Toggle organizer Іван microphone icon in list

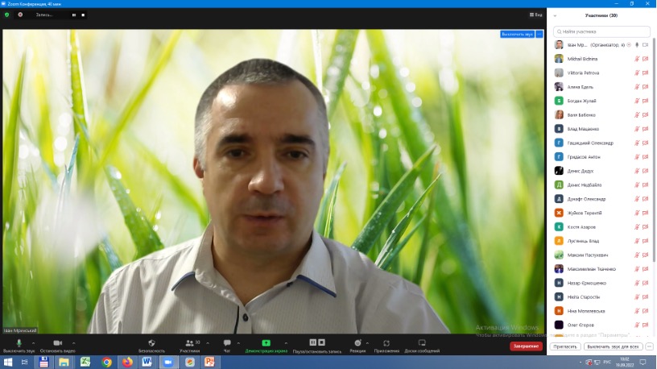(x=637, y=45)
